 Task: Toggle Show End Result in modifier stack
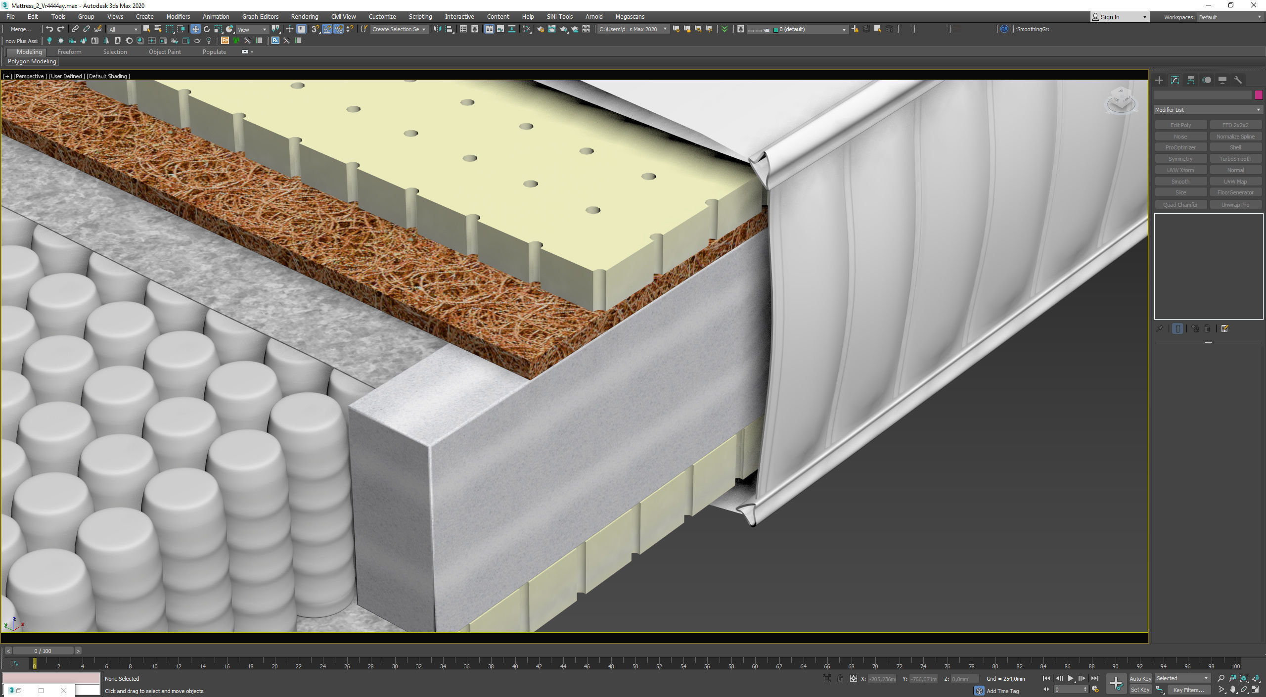pyautogui.click(x=1177, y=329)
